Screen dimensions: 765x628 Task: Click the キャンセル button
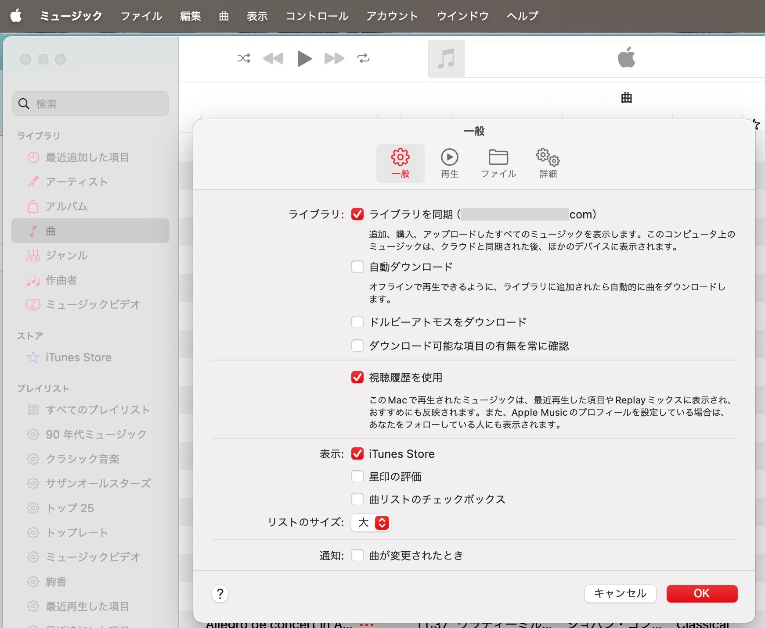click(x=620, y=593)
